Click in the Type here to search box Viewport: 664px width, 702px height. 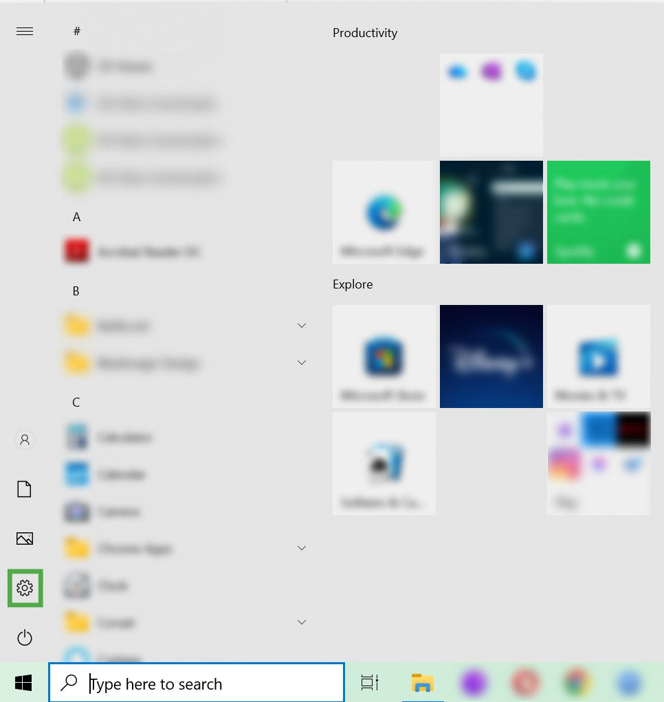point(197,683)
